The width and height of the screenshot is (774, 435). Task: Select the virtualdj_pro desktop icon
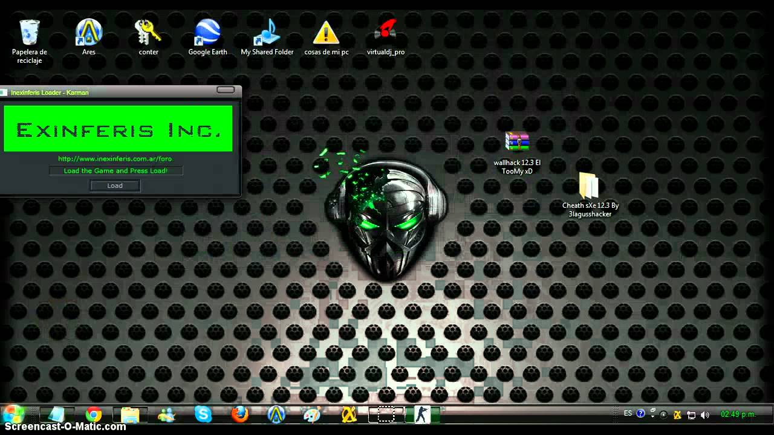click(x=386, y=37)
